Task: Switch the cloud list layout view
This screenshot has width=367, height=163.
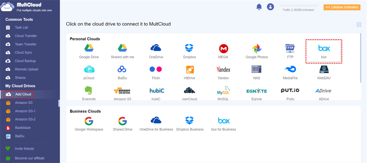Action: [359, 25]
